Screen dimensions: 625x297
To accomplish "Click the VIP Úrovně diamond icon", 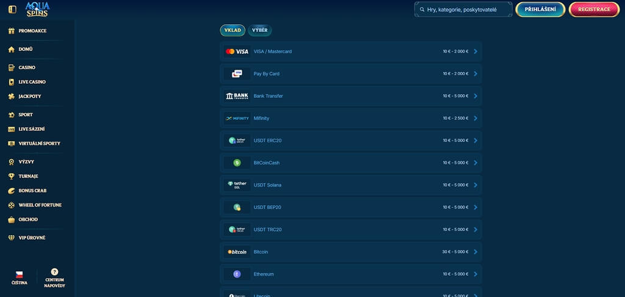I will 12,238.
